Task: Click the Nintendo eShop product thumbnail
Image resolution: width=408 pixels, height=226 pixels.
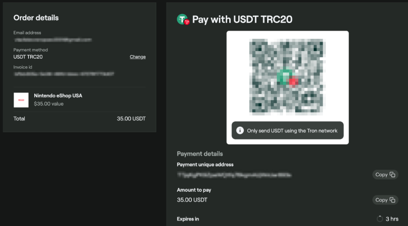Action: 21,100
